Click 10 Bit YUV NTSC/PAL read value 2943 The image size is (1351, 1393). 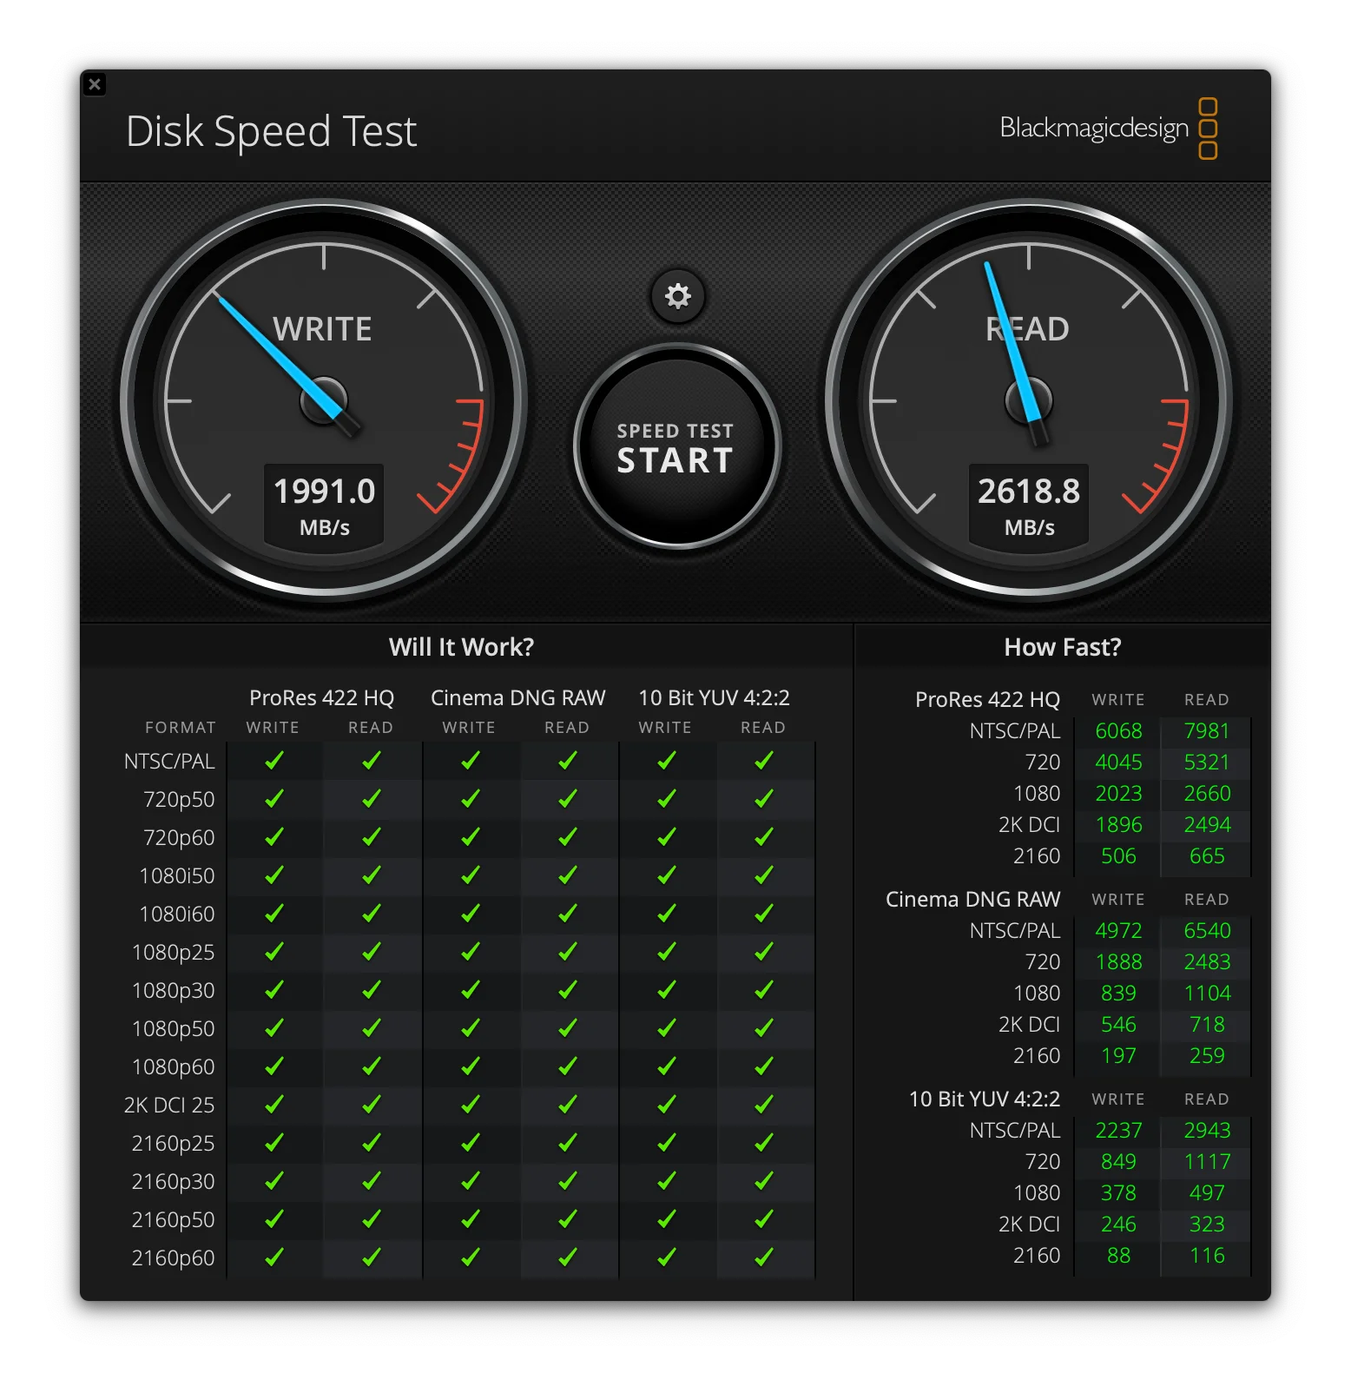click(x=1207, y=1131)
